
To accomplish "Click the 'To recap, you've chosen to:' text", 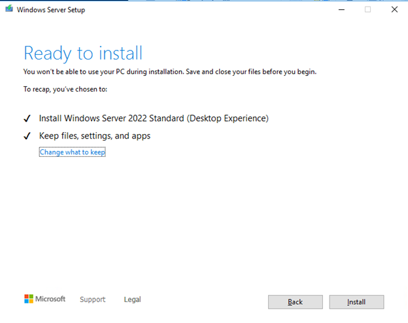I will point(65,90).
